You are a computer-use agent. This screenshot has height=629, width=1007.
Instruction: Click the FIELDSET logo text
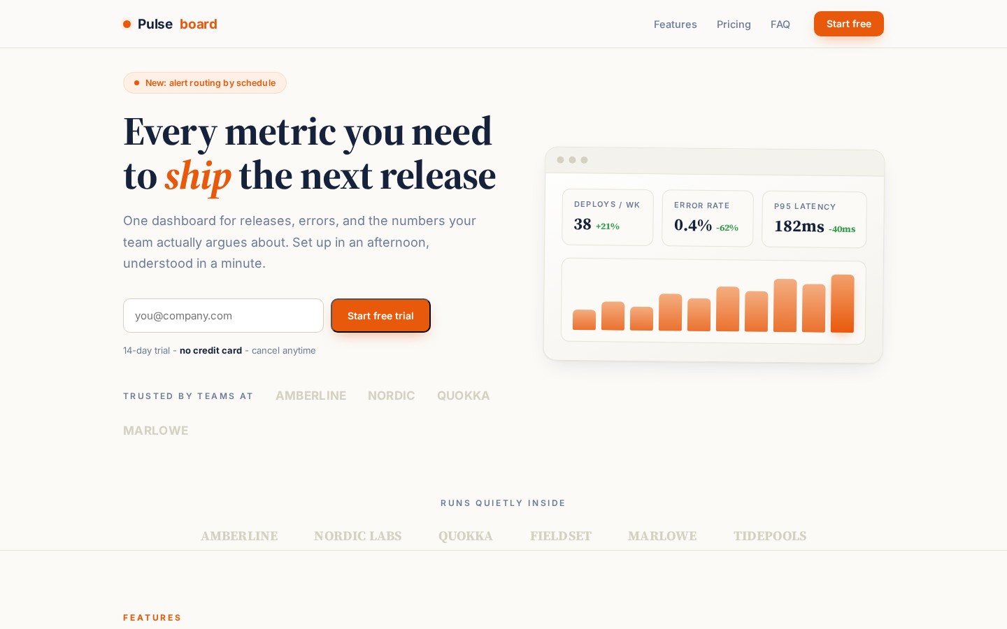[561, 536]
